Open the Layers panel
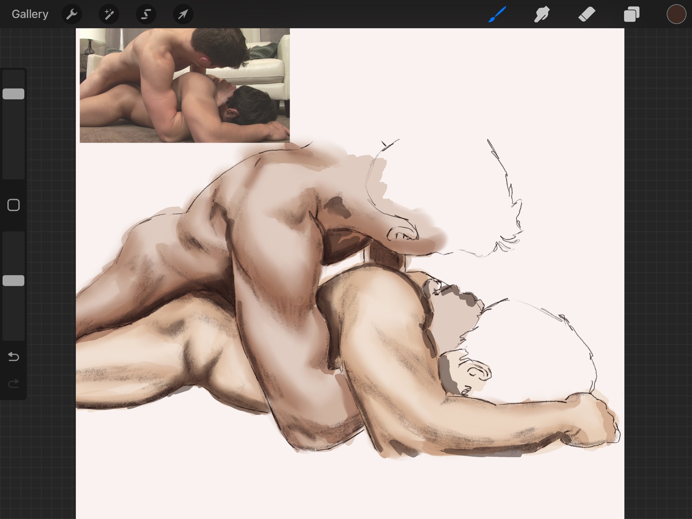692x519 pixels. coord(631,14)
